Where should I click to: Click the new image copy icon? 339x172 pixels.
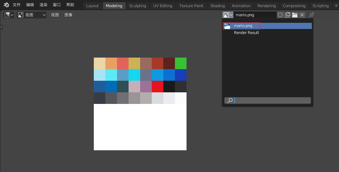tap(288, 15)
